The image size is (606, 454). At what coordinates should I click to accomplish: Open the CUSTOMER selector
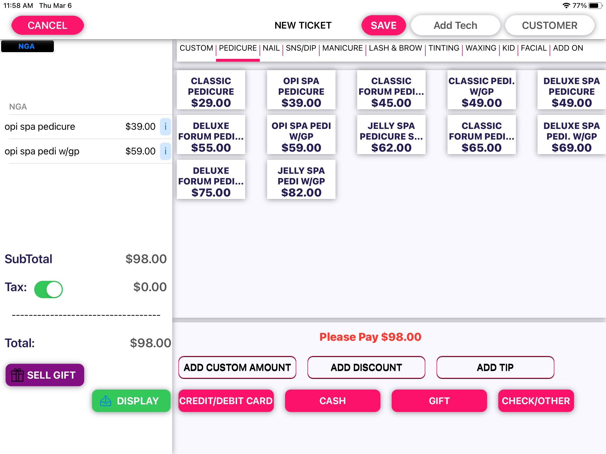pos(549,26)
